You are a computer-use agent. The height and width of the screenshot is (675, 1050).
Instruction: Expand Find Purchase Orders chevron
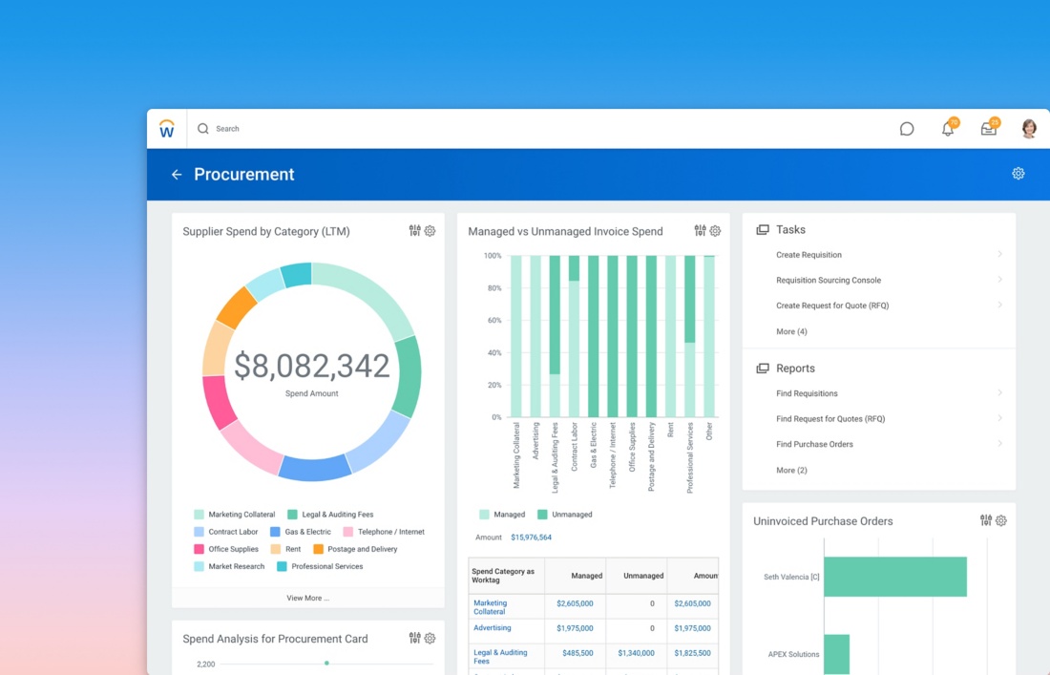[x=999, y=443]
